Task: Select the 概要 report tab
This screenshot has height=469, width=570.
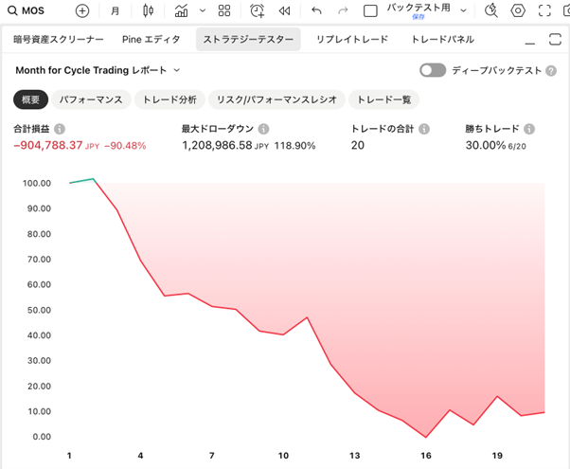Action: [30, 99]
